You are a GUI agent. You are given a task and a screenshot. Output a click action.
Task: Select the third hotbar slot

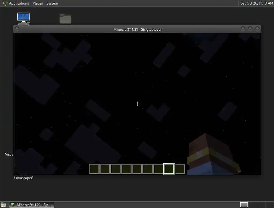pos(116,169)
